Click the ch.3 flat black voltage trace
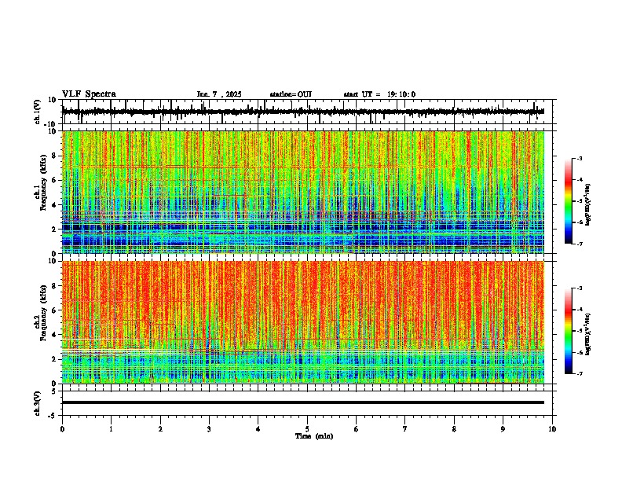This screenshot has width=622, height=481. [x=303, y=402]
